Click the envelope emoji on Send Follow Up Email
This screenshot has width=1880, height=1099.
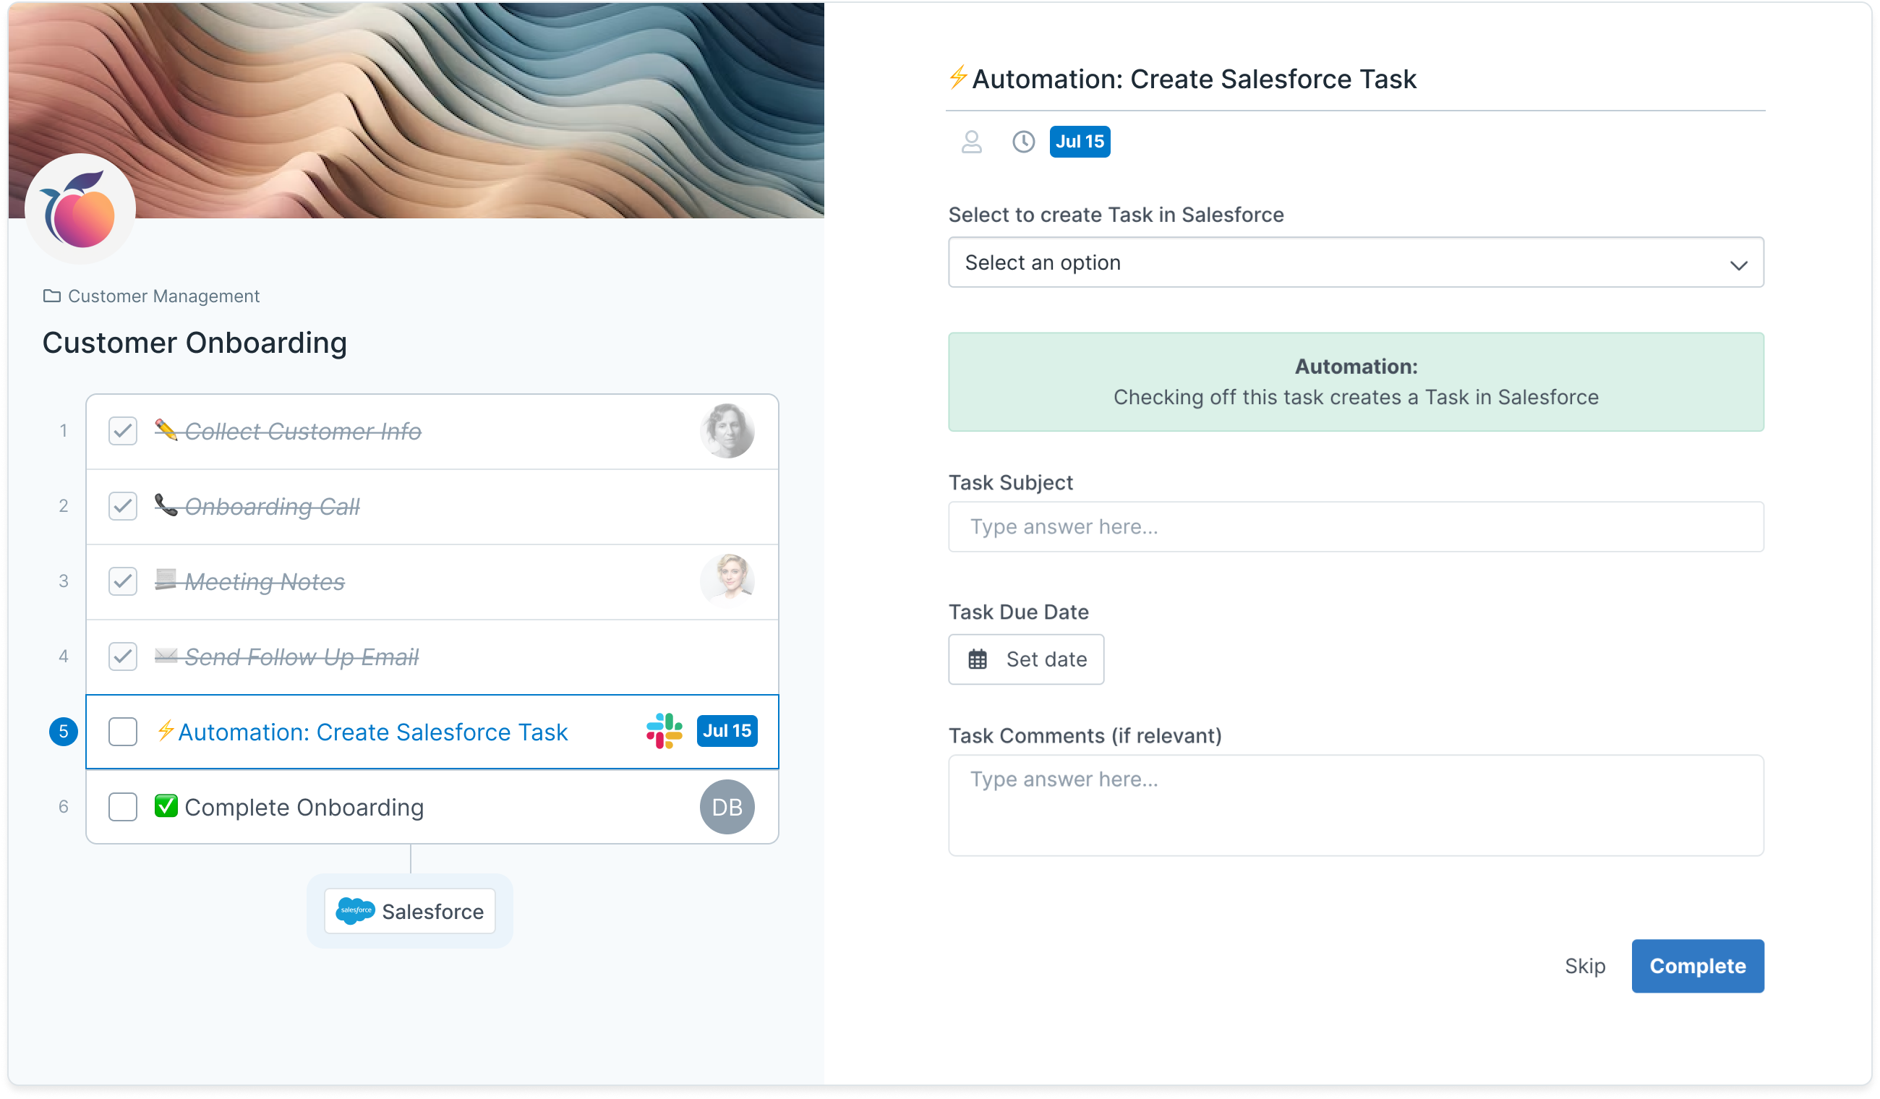point(166,656)
